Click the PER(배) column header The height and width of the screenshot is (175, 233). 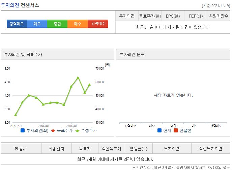pos(196,16)
